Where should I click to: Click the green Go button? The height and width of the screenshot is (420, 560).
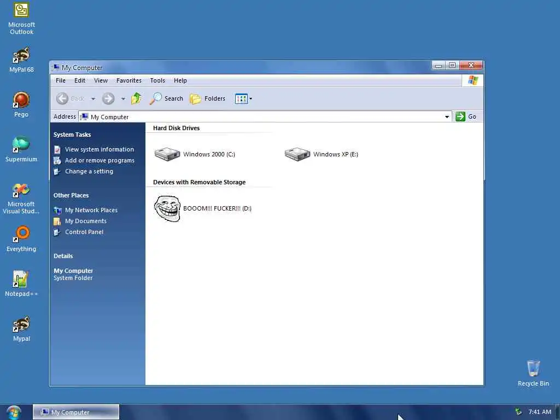[x=466, y=116]
